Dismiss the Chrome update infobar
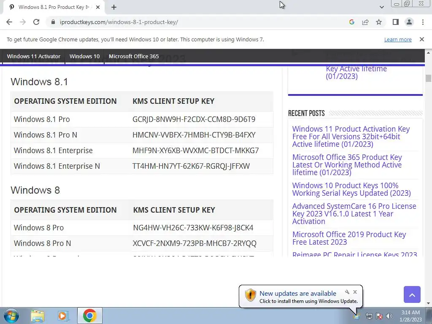 point(421,39)
